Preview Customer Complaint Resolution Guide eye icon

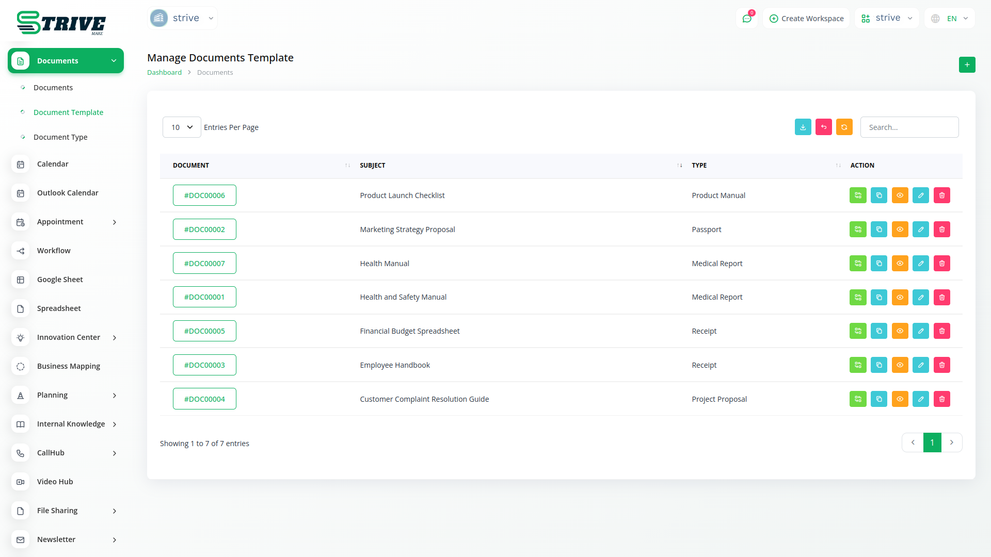click(900, 399)
